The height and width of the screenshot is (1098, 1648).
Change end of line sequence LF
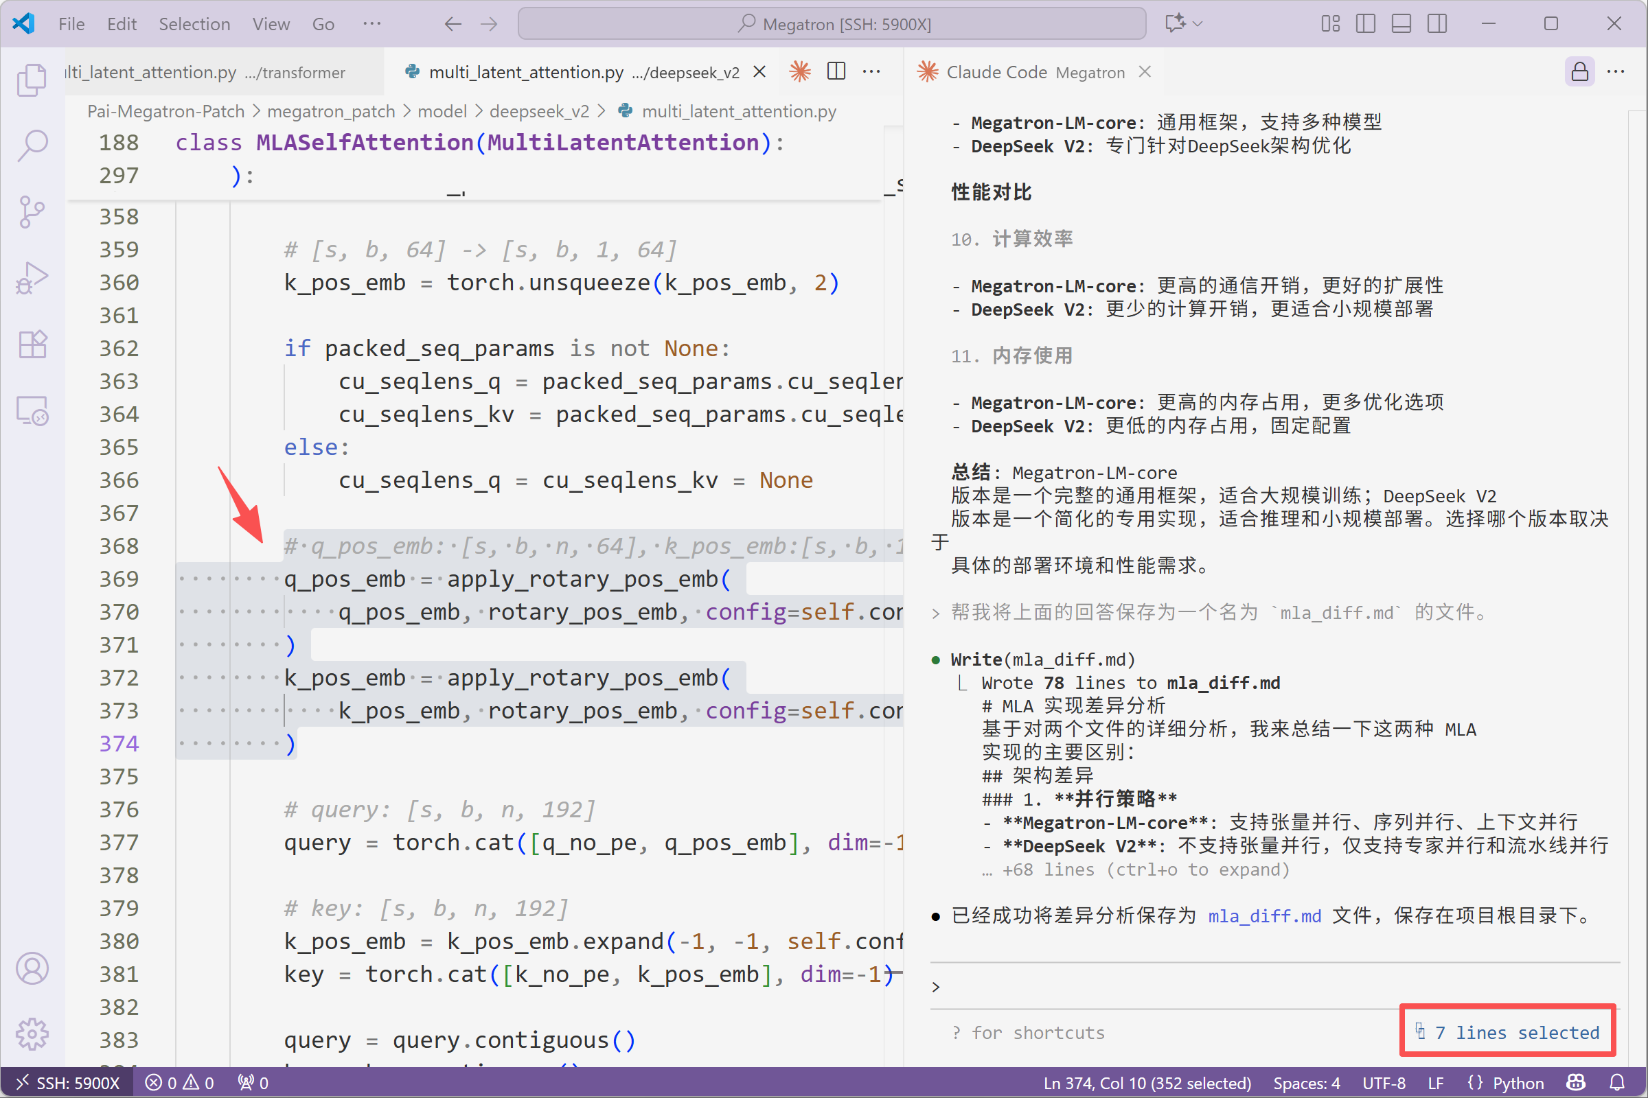pos(1435,1083)
